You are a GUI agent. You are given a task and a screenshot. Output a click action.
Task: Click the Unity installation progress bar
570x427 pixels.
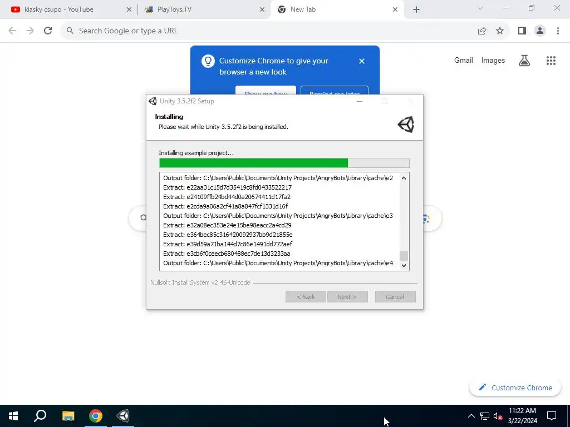284,163
